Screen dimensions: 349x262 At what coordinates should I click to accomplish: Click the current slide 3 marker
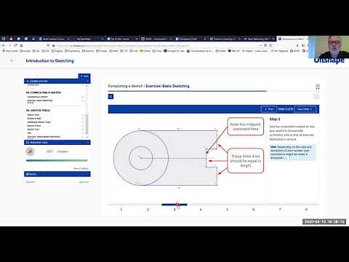click(174, 205)
